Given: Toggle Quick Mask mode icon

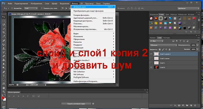Looking at the screenshot, I should pyautogui.click(x=3, y=103).
